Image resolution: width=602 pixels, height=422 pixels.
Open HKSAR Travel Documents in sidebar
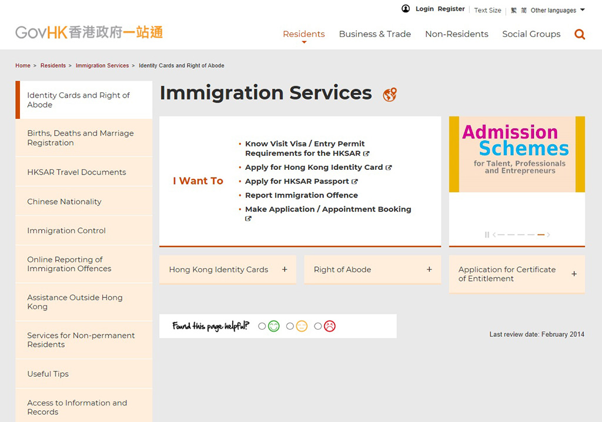point(83,172)
